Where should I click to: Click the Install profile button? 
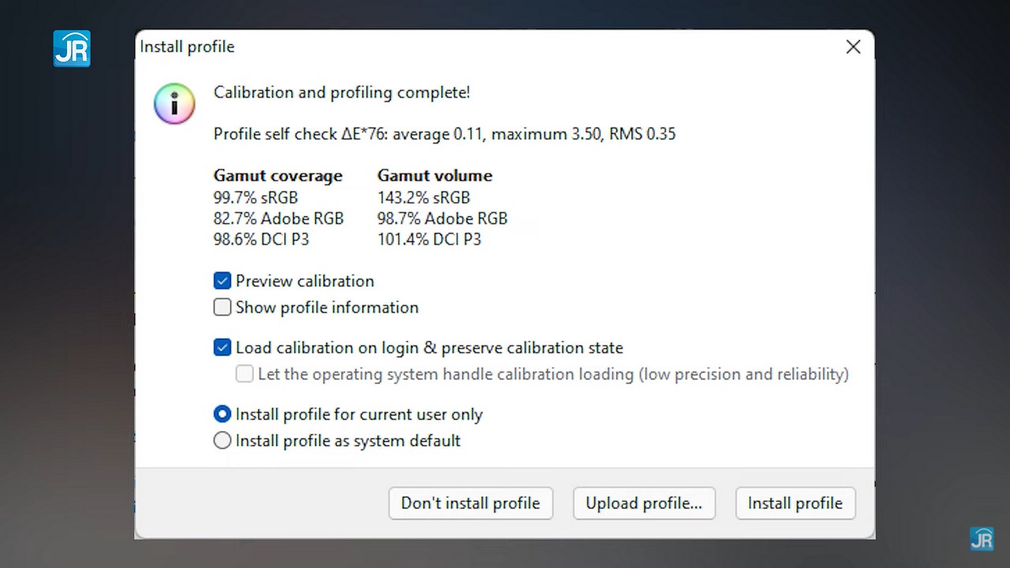click(795, 503)
